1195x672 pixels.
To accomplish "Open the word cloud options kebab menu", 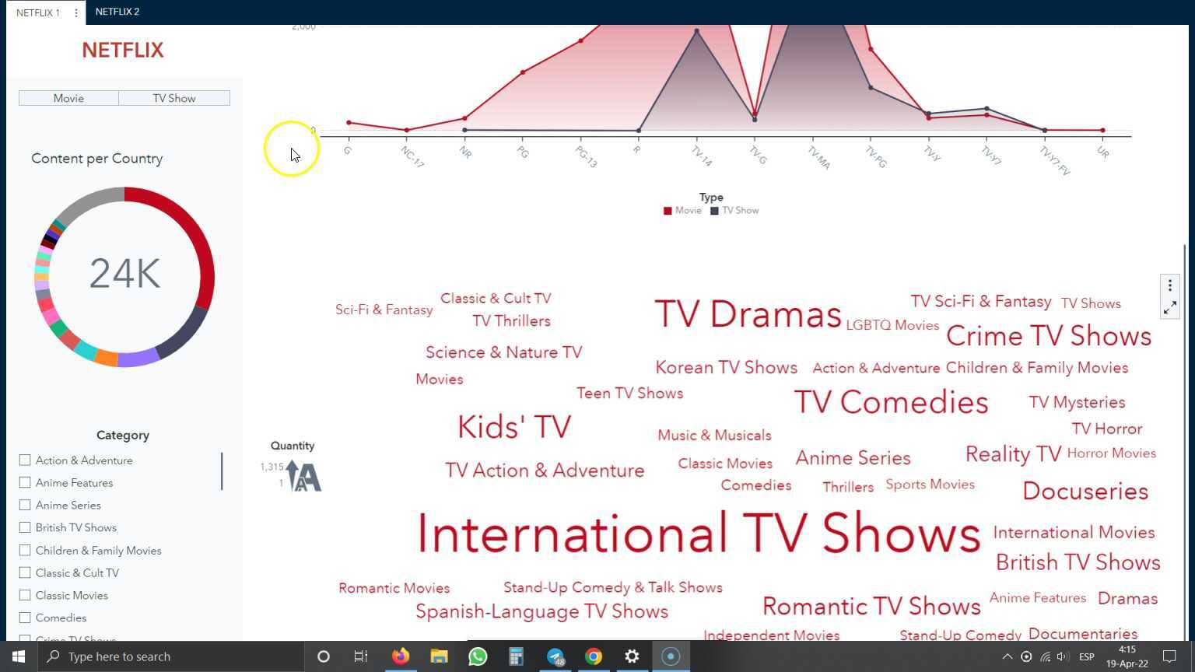I will [1169, 285].
